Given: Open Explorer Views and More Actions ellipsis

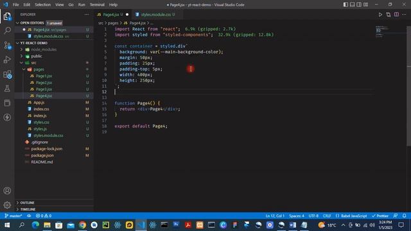Looking at the screenshot, I should [87, 14].
